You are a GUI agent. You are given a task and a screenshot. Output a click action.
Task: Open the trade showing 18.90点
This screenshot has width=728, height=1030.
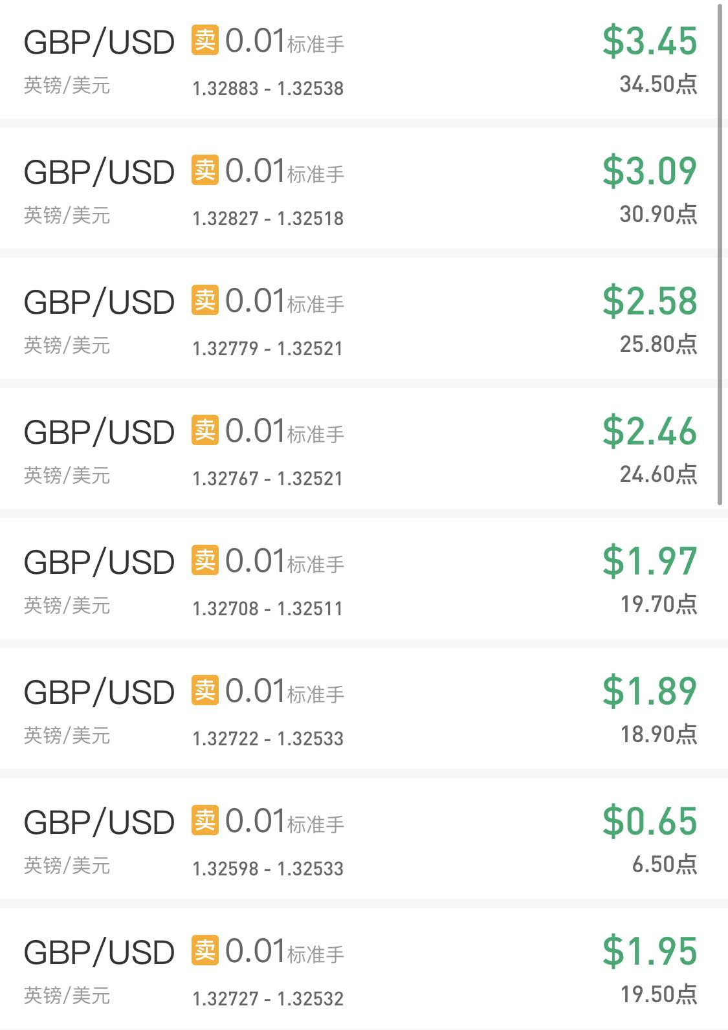359,708
